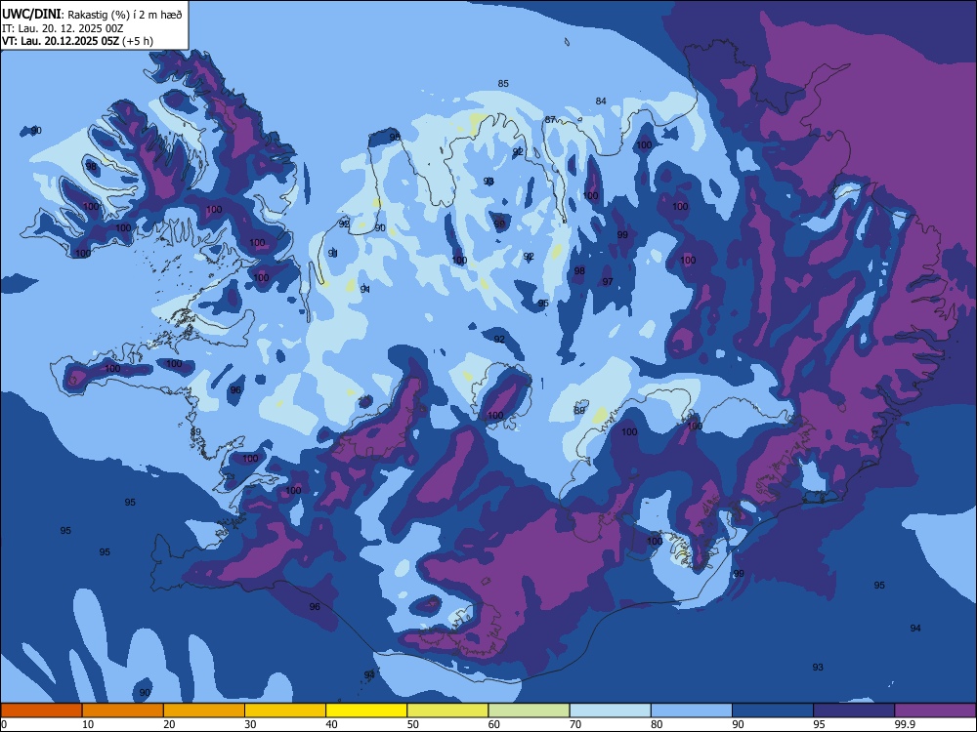Select the orange 10–20 legend swatch
This screenshot has height=732, width=977.
click(123, 711)
